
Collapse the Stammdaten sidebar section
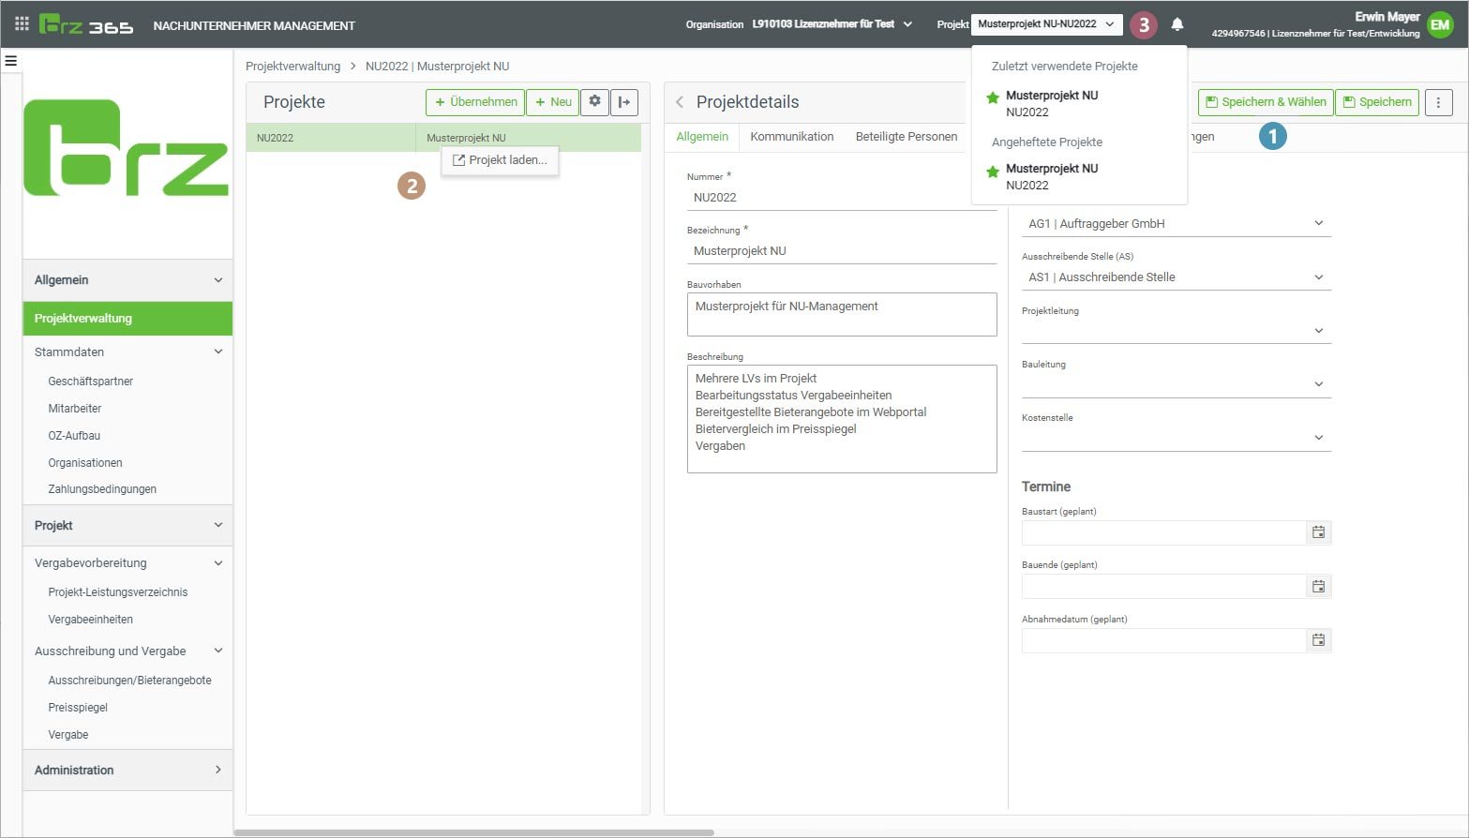[x=127, y=352]
